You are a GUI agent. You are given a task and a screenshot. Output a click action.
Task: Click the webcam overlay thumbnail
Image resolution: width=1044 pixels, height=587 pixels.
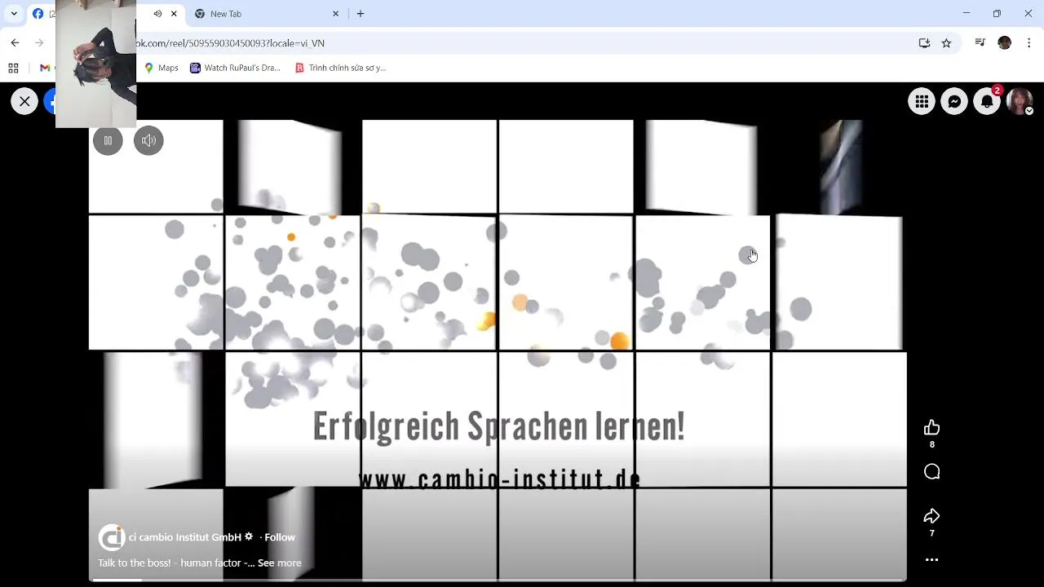[95, 64]
